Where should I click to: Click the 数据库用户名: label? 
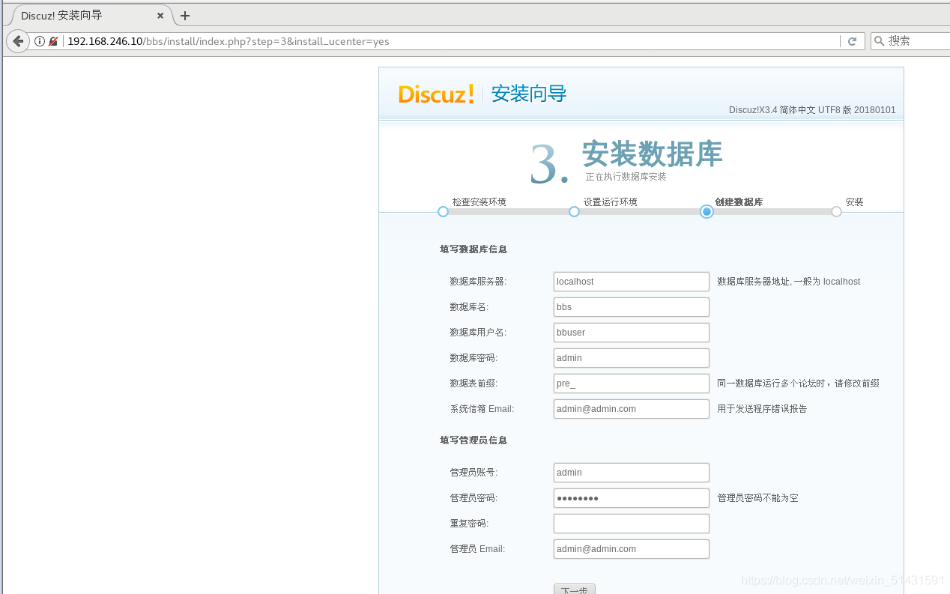[x=478, y=333]
